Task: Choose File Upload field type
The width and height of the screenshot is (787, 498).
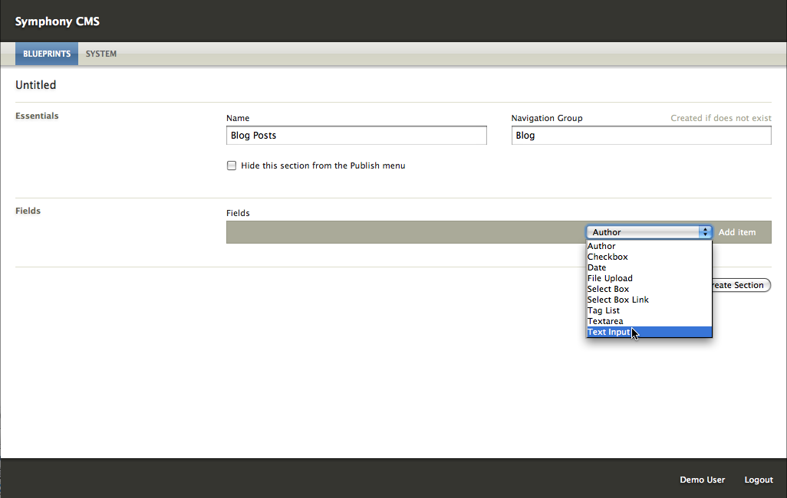Action: 610,278
